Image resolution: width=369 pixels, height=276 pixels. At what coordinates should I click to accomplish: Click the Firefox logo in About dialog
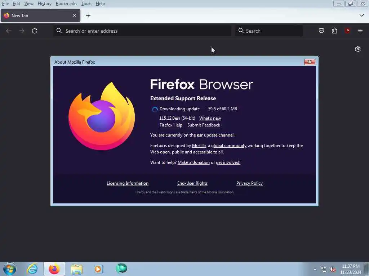click(x=102, y=116)
